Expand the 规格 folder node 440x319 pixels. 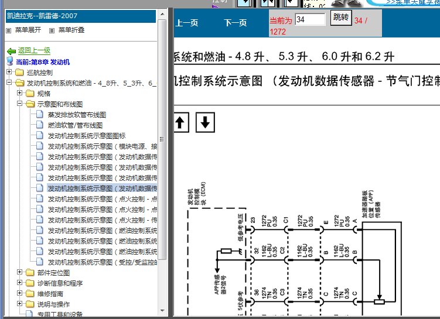(19, 93)
